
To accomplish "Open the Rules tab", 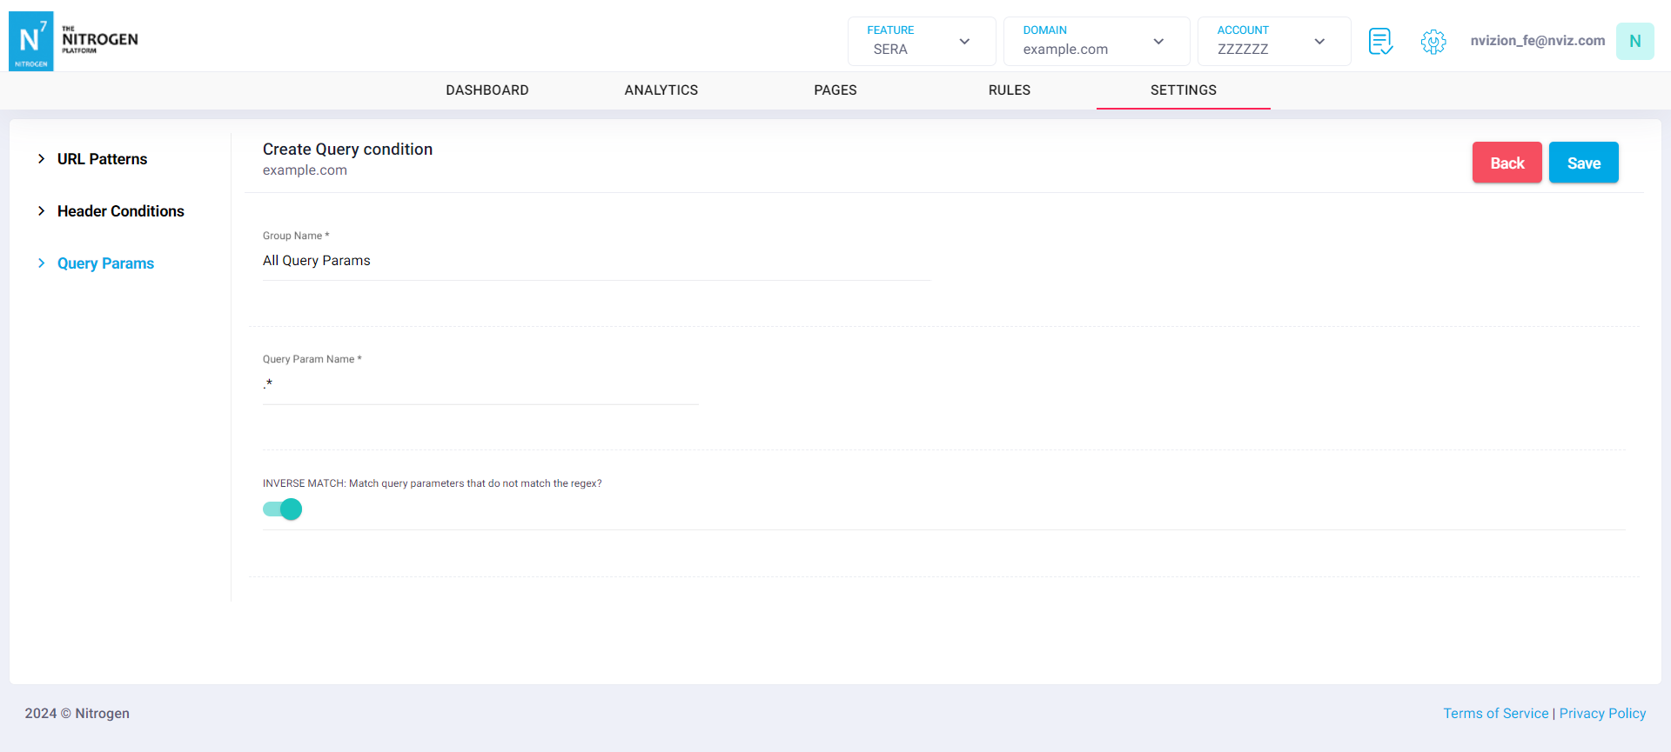I will 1009,90.
